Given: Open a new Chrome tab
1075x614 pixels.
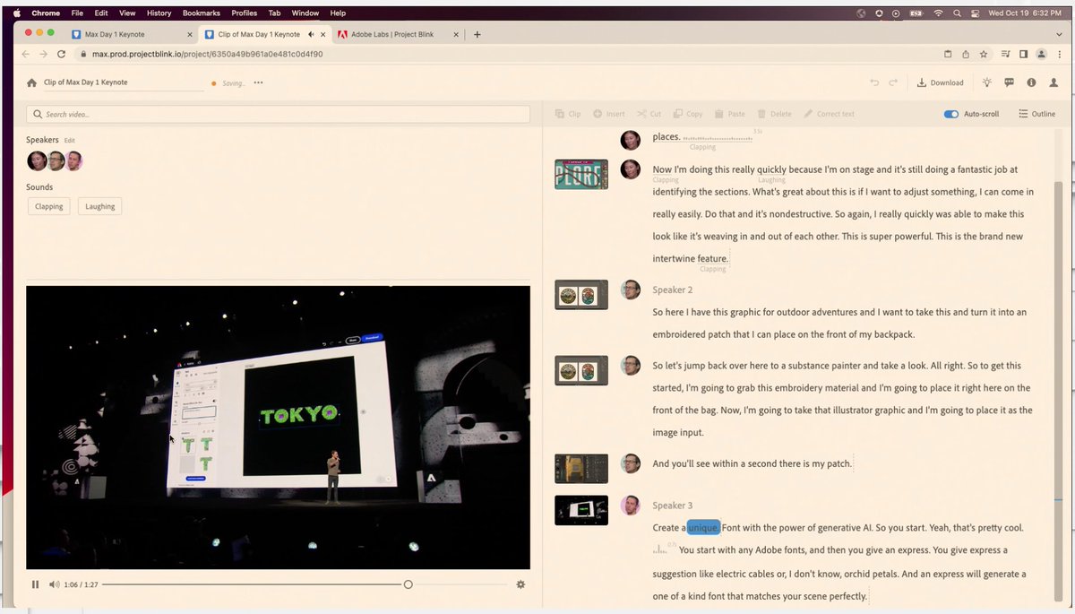Looking at the screenshot, I should [477, 34].
